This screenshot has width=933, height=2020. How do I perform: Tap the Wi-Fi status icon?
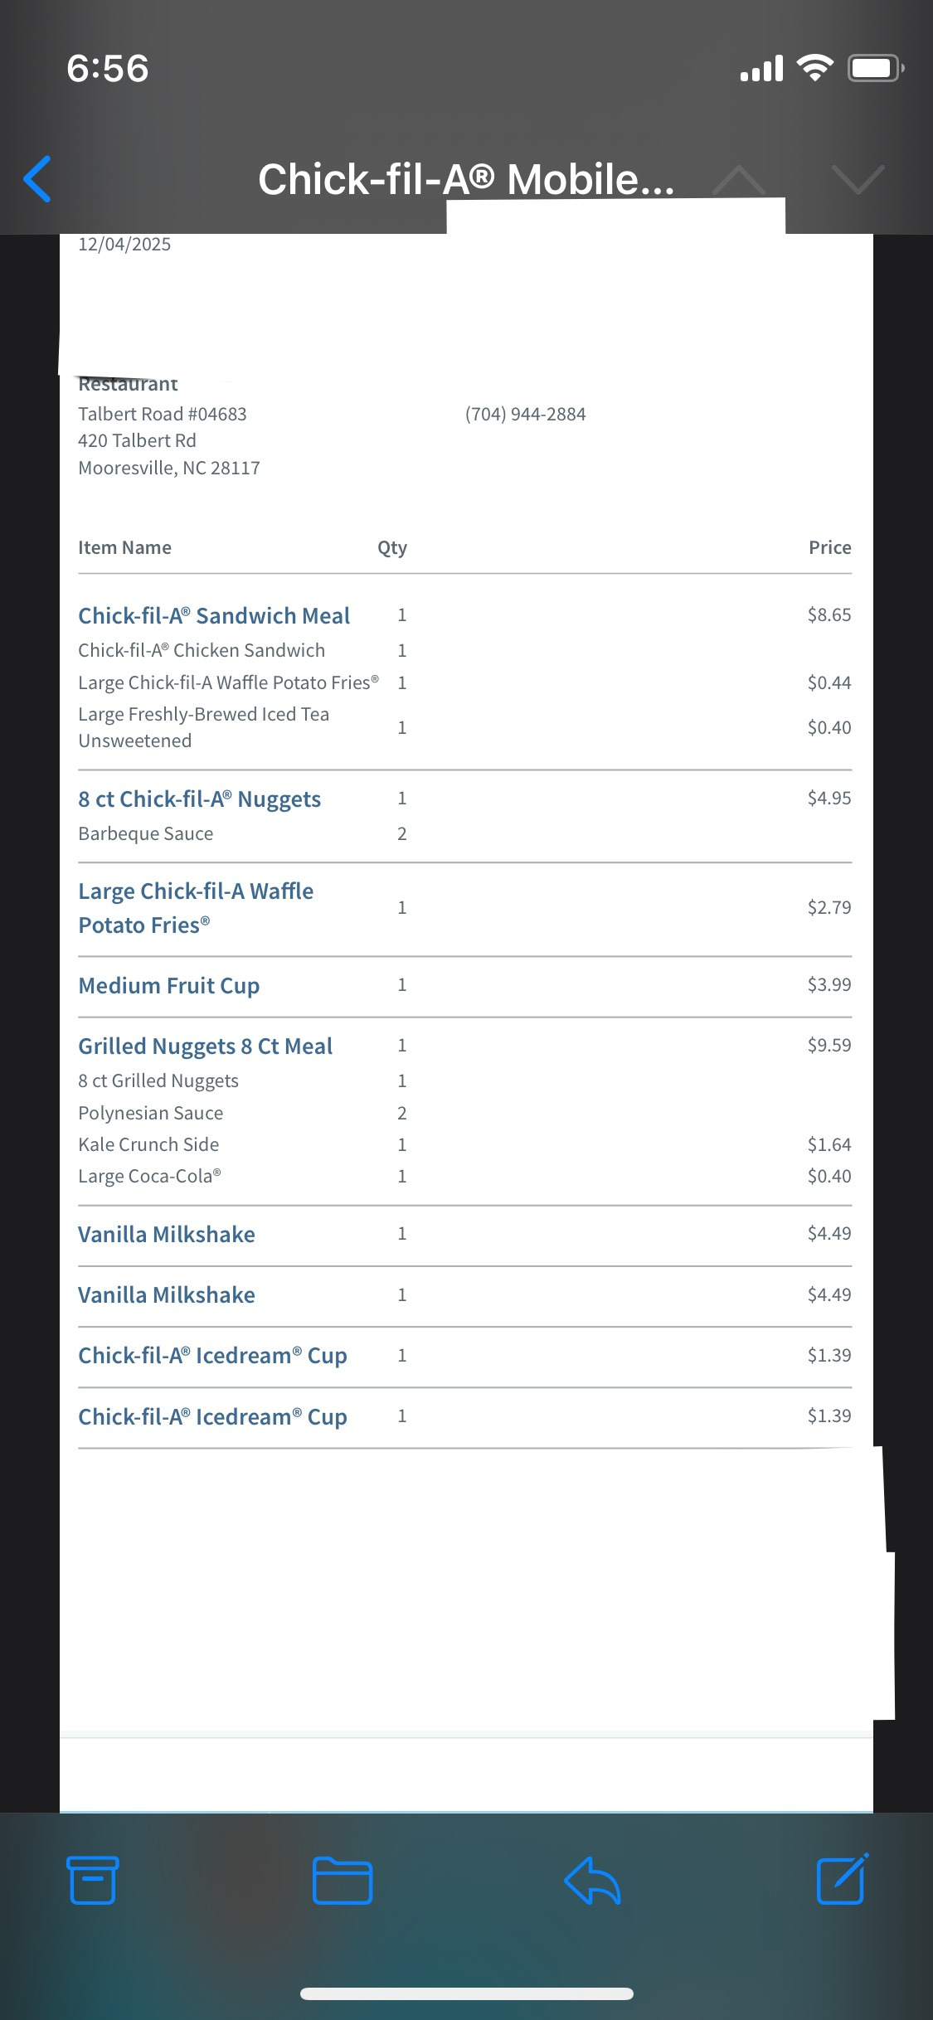[x=814, y=68]
